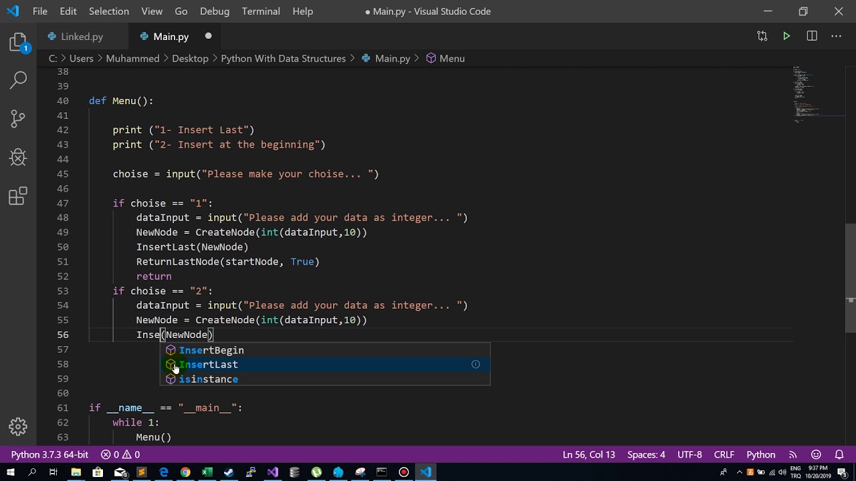
Task: Click the unsaved dot on Main.py tab
Action: (x=208, y=36)
